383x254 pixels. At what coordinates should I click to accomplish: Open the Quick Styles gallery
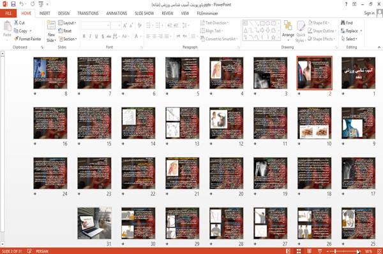click(301, 32)
